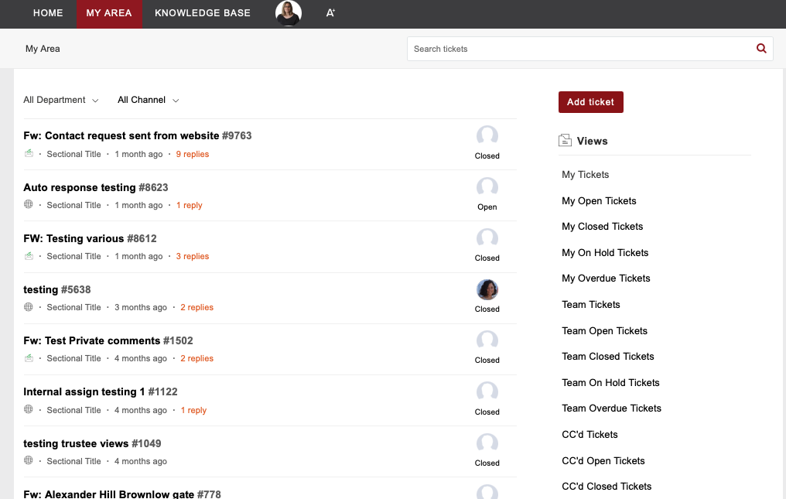This screenshot has height=499, width=786.
Task: Focus the Search tickets input field
Action: coord(580,49)
